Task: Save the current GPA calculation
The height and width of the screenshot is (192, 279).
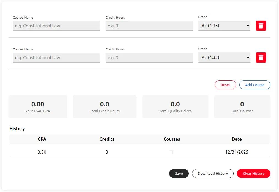Action: pos(179,174)
